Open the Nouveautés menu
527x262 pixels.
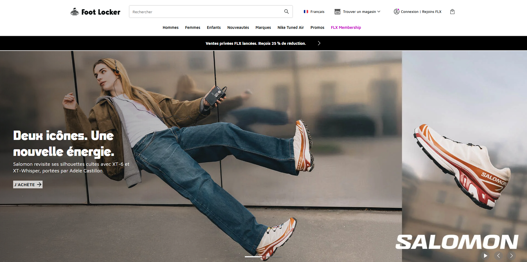pos(238,27)
